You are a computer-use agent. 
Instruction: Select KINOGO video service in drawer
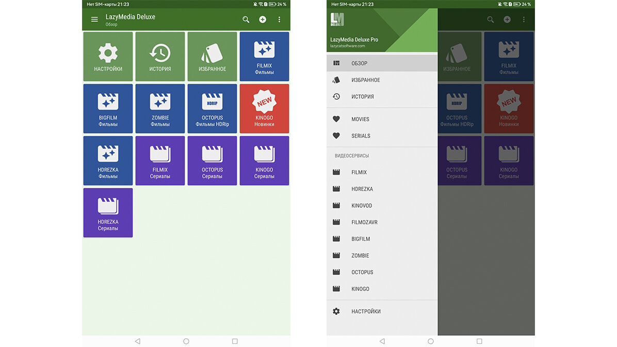pos(382,289)
